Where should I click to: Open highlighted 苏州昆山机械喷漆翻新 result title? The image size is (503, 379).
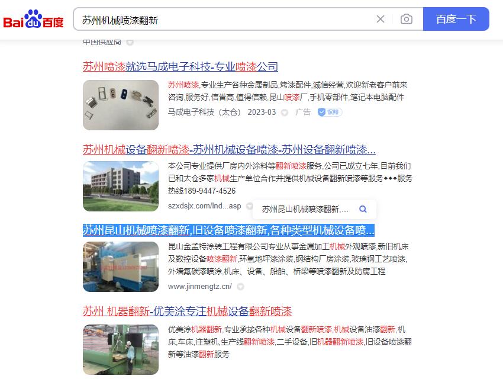click(x=228, y=230)
